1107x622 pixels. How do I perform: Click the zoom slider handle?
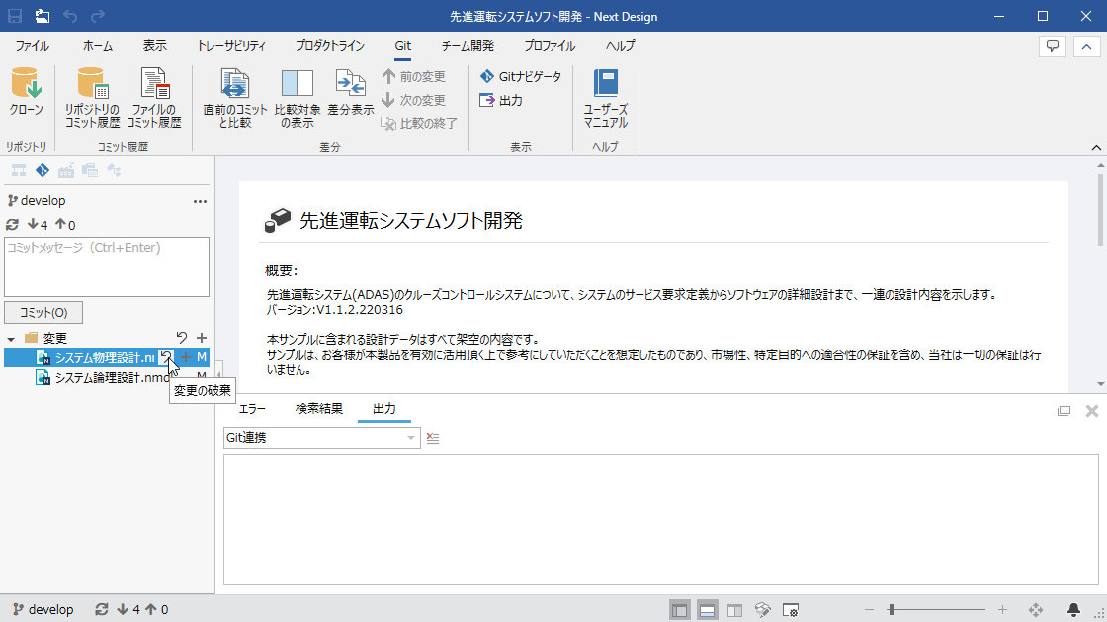[892, 610]
